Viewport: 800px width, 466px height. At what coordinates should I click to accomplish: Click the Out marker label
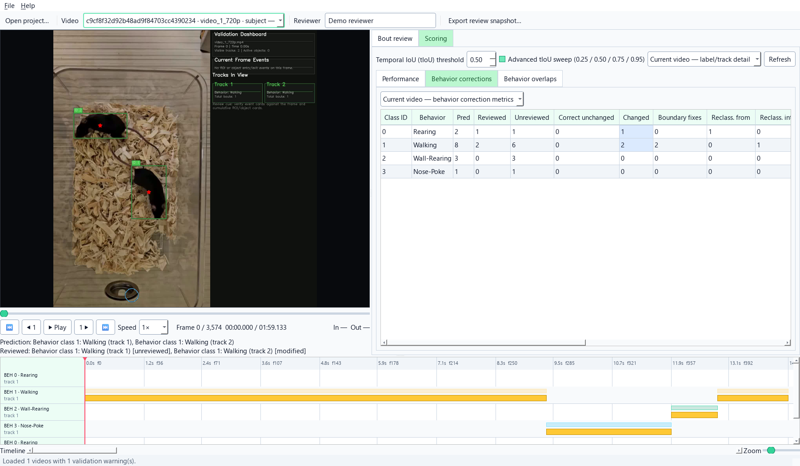pyautogui.click(x=360, y=328)
